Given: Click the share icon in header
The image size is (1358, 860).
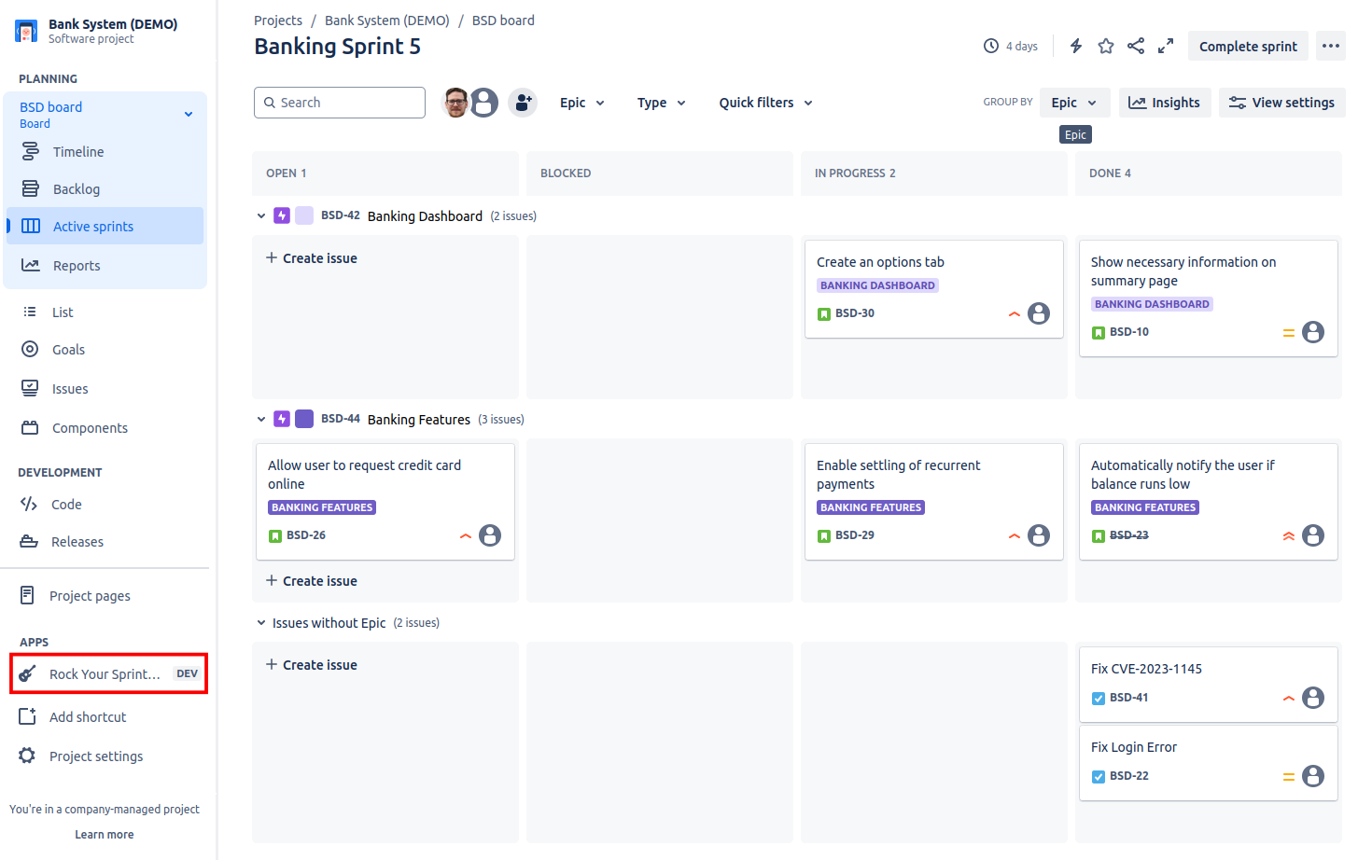Looking at the screenshot, I should coord(1136,46).
